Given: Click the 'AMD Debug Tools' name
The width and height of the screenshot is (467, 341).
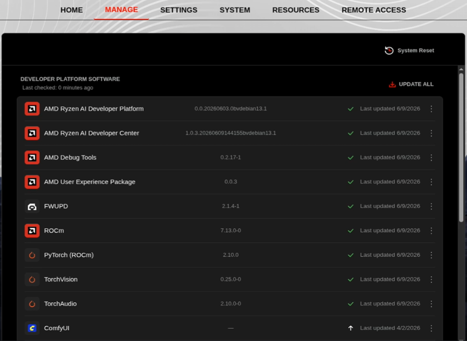Looking at the screenshot, I should click(70, 158).
